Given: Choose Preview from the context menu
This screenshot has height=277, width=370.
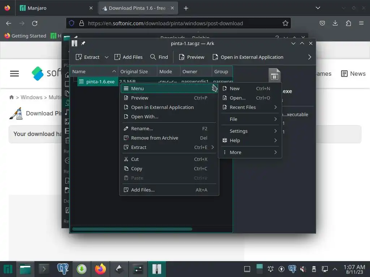Looking at the screenshot, I should pyautogui.click(x=169, y=98).
